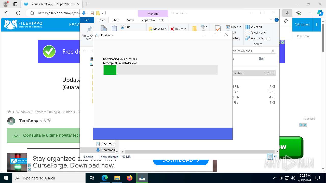Viewport: 326px width, 183px height.
Task: Switch Explorer to details view icon
Action: [270, 157]
